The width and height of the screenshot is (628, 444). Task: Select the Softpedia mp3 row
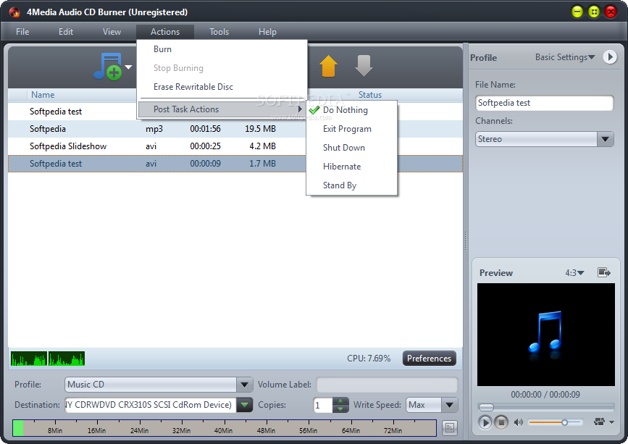point(156,129)
